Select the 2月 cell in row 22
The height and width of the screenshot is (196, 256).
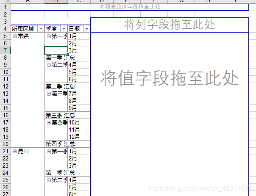(x=79, y=158)
